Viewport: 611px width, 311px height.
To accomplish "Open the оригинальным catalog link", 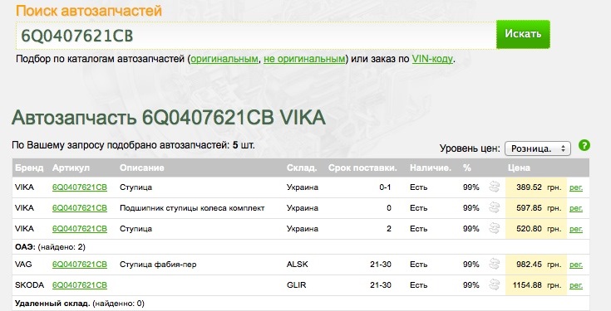I will (224, 59).
